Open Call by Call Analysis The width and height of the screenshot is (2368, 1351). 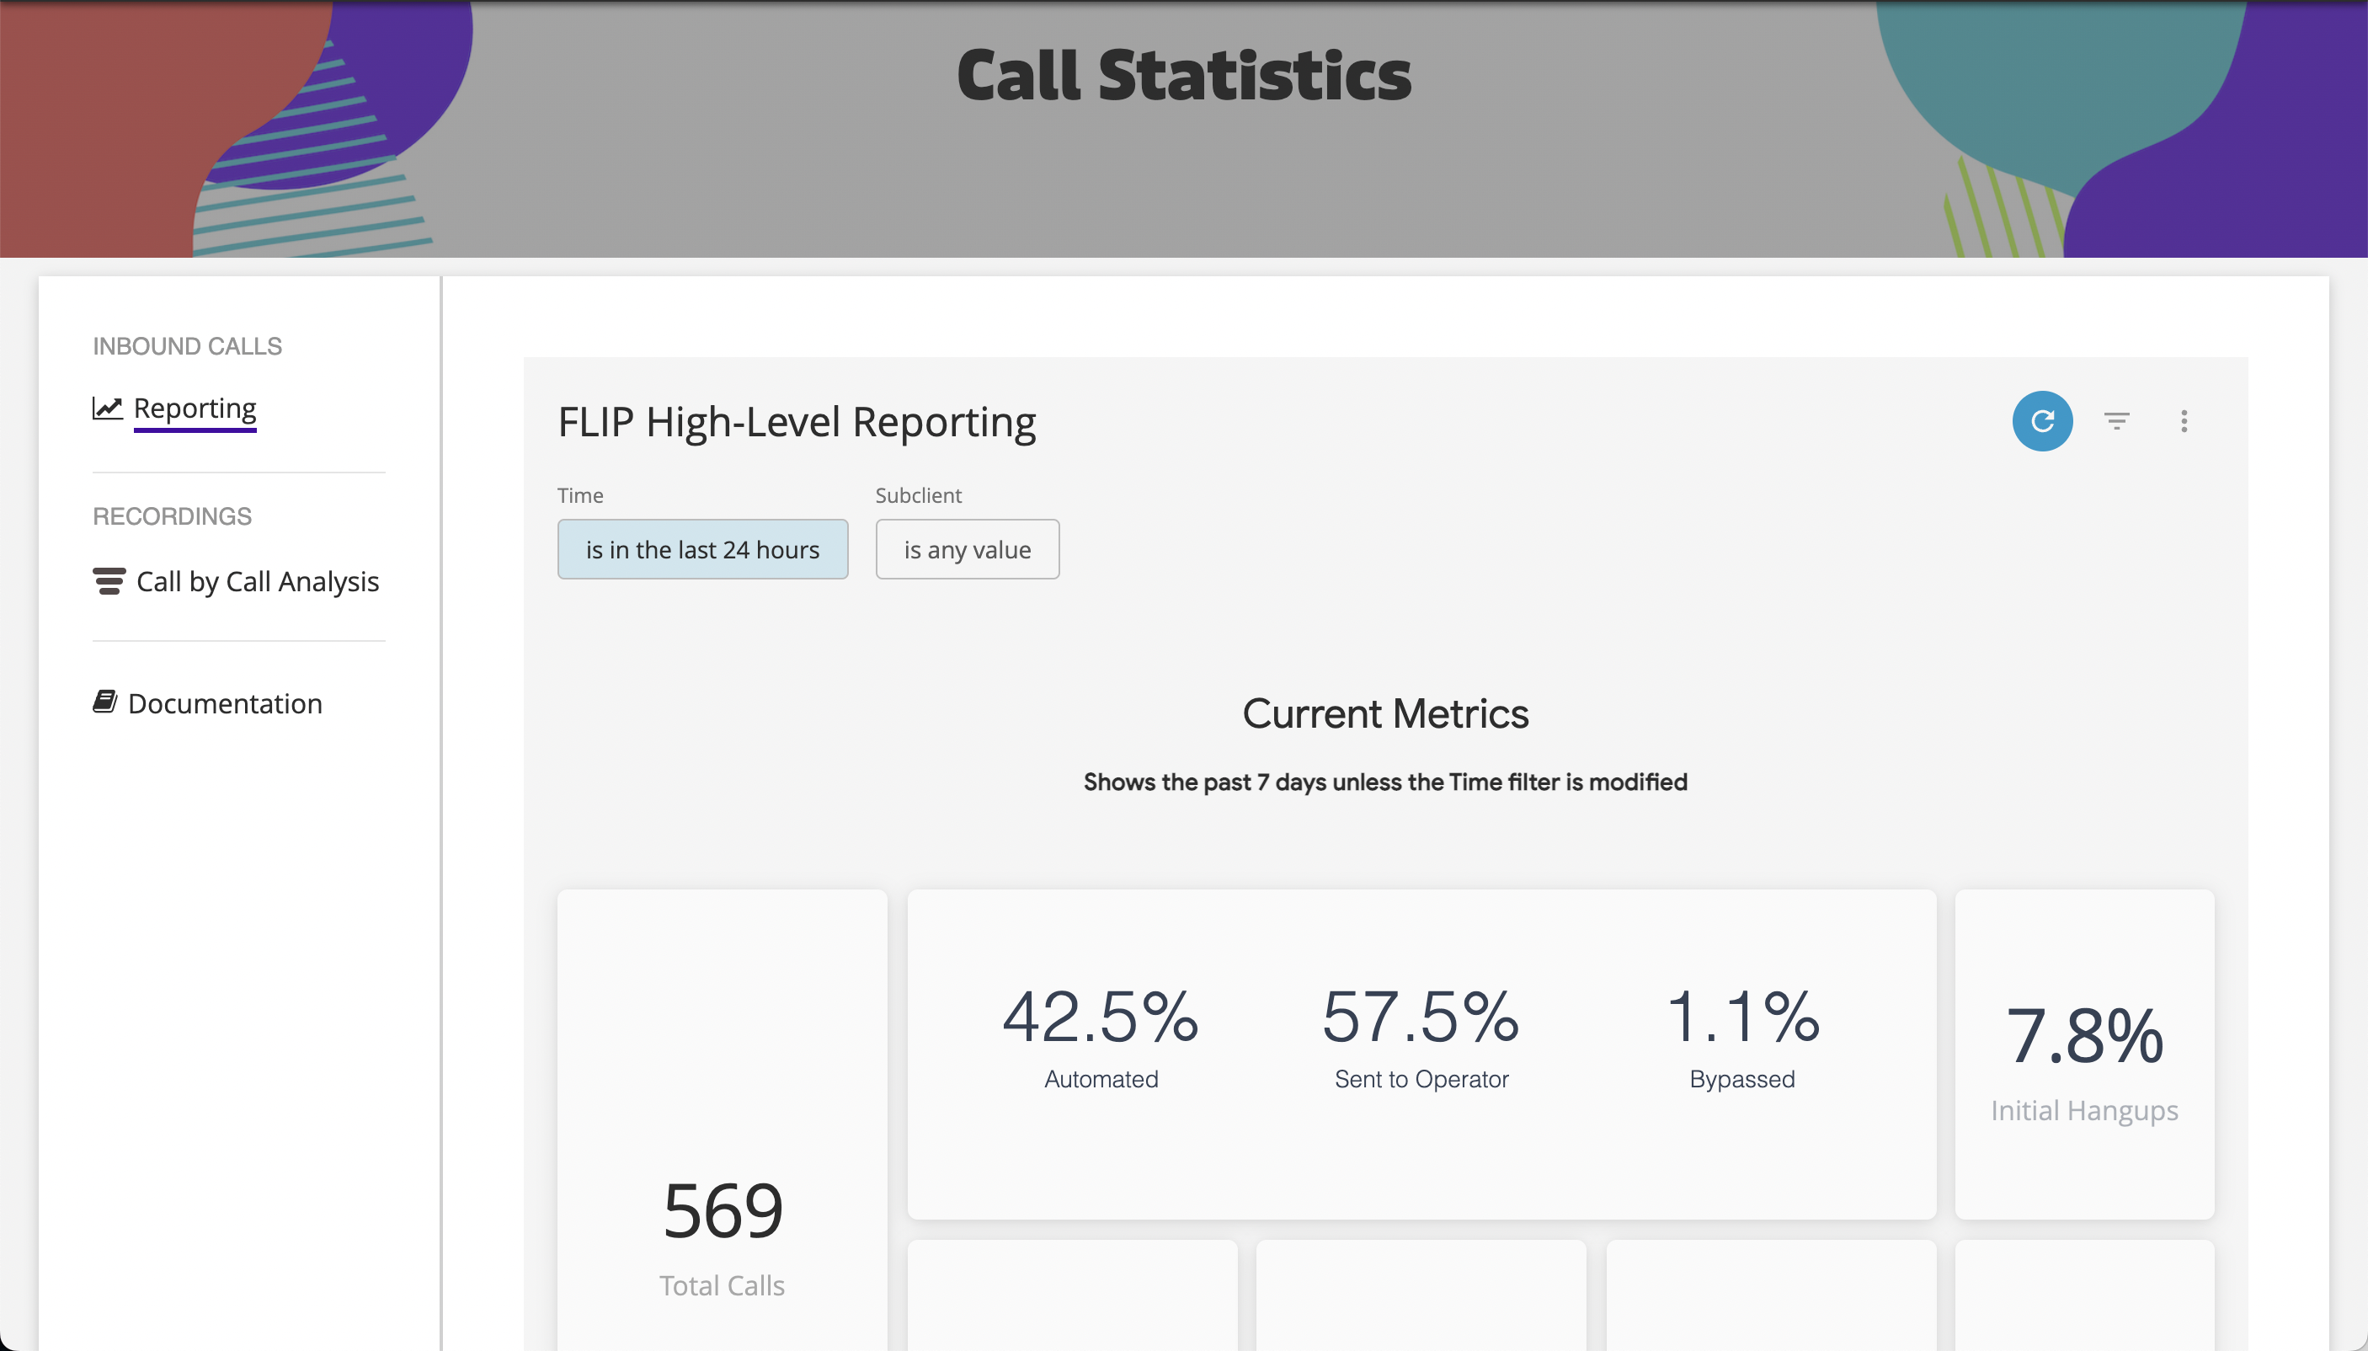point(257,582)
